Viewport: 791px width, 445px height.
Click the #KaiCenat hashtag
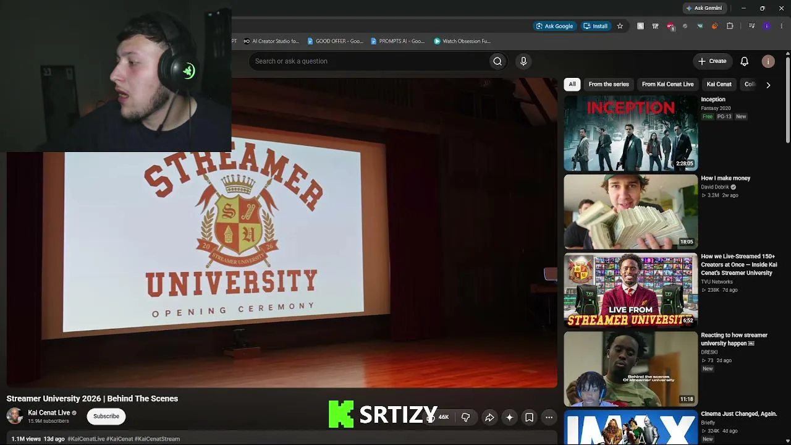coord(119,439)
